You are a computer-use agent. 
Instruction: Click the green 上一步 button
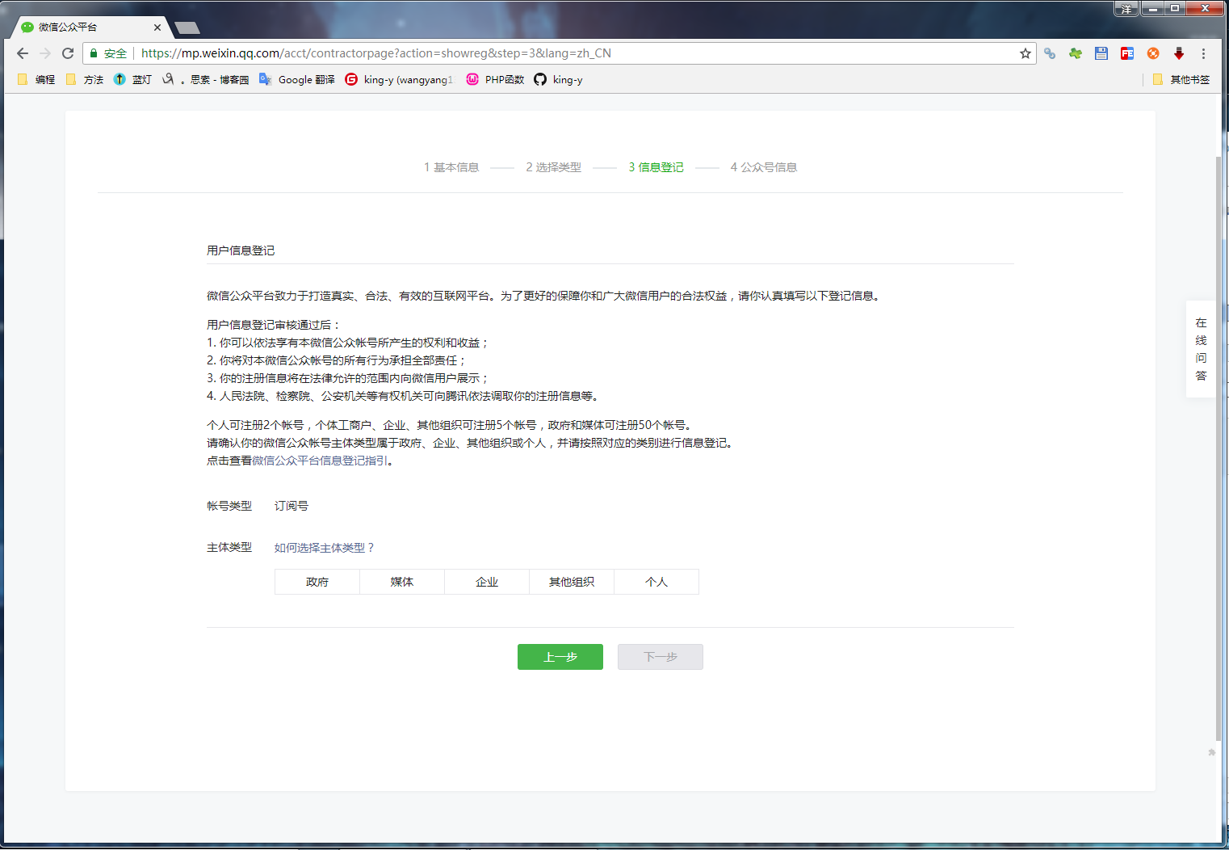pyautogui.click(x=560, y=657)
